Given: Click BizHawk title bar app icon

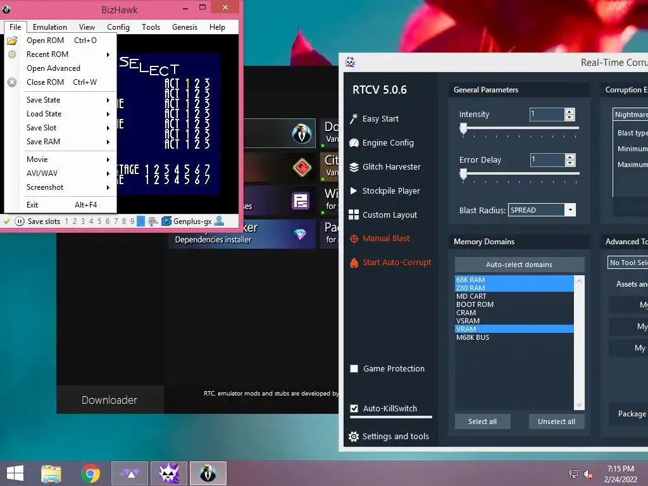Looking at the screenshot, I should click(6, 9).
